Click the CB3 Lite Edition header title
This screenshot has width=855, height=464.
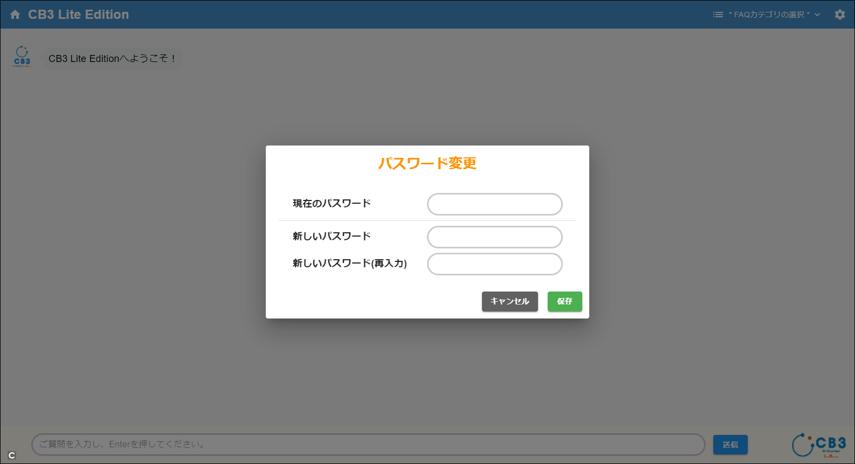coord(78,15)
